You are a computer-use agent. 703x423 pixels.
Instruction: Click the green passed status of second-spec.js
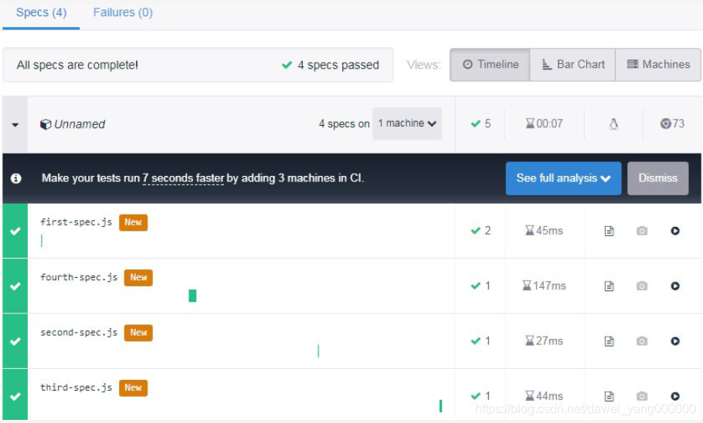(x=15, y=341)
